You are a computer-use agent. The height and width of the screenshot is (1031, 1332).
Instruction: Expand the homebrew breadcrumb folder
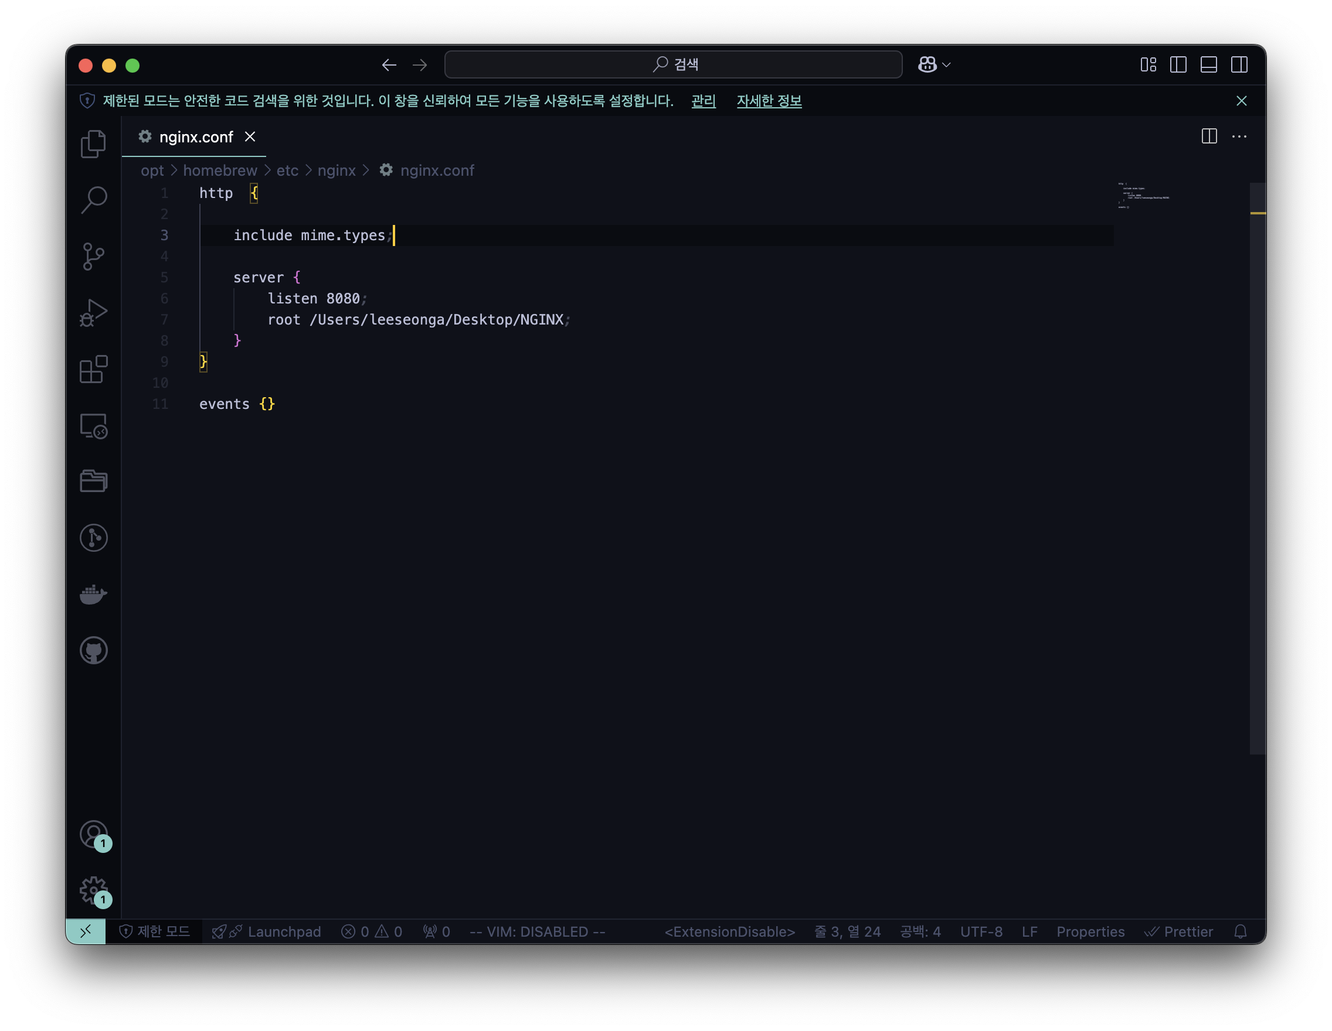coord(220,170)
